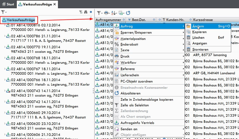
Task: Click the binoculars search icon
Action: [86, 12]
